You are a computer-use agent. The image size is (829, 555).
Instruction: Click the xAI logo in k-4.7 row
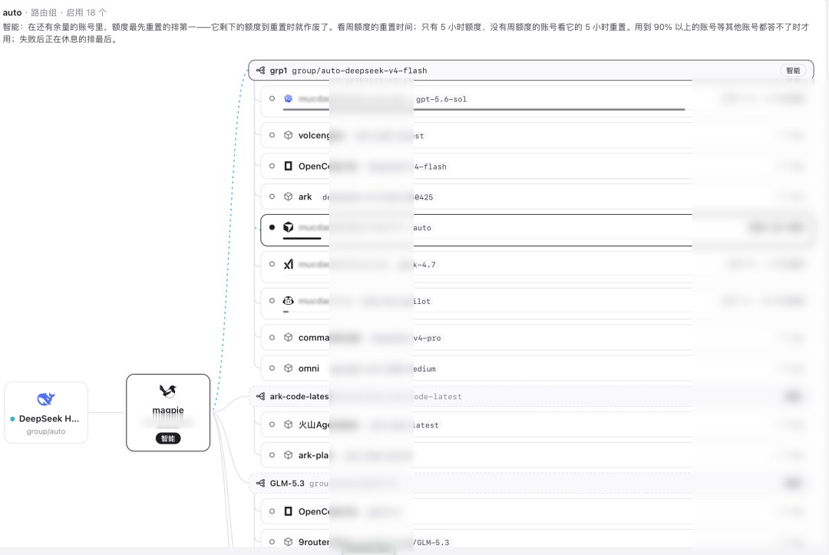pyautogui.click(x=288, y=264)
